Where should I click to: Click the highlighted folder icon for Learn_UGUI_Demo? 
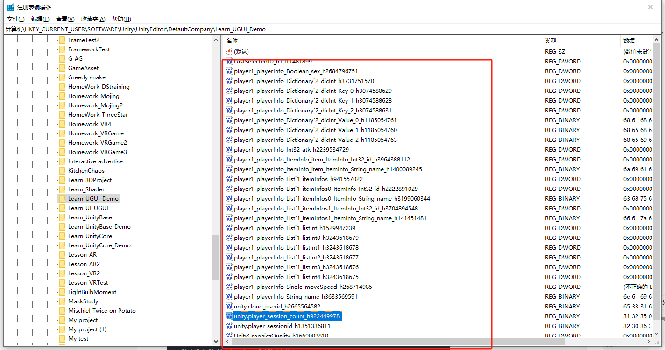point(62,198)
